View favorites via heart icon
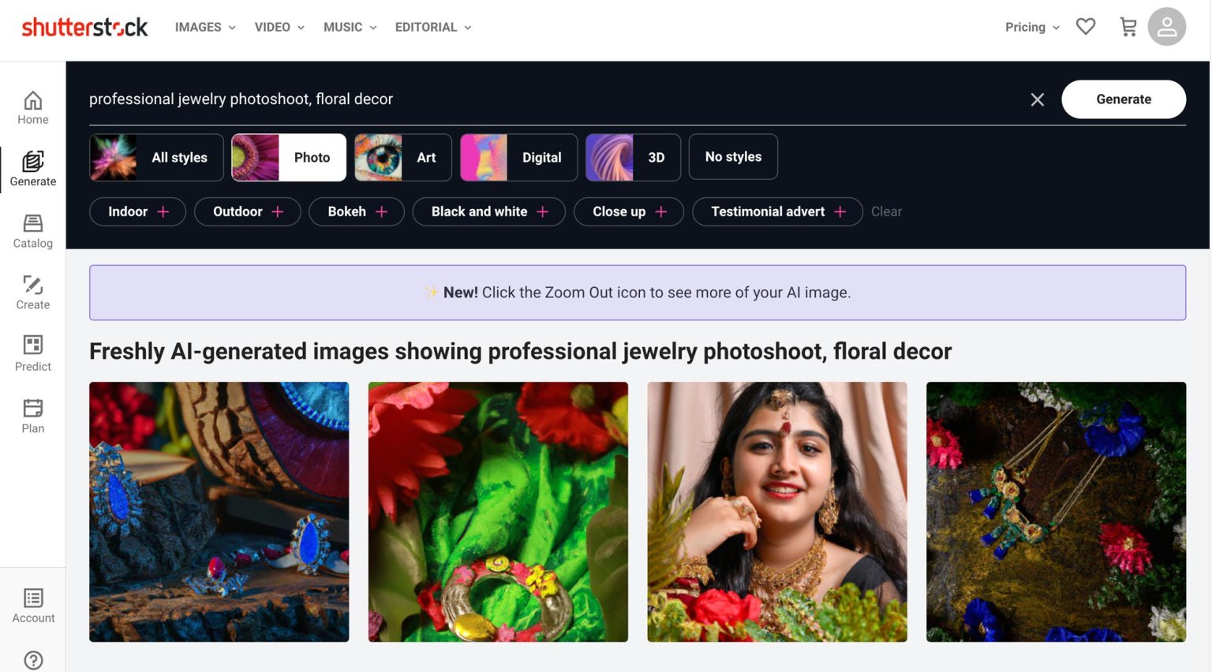 pos(1086,27)
